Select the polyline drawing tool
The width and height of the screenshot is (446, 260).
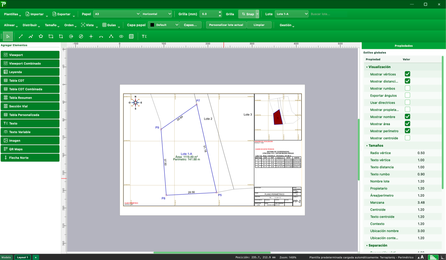click(31, 36)
